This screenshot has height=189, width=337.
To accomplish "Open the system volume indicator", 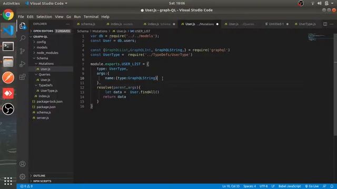I will 320,3.
